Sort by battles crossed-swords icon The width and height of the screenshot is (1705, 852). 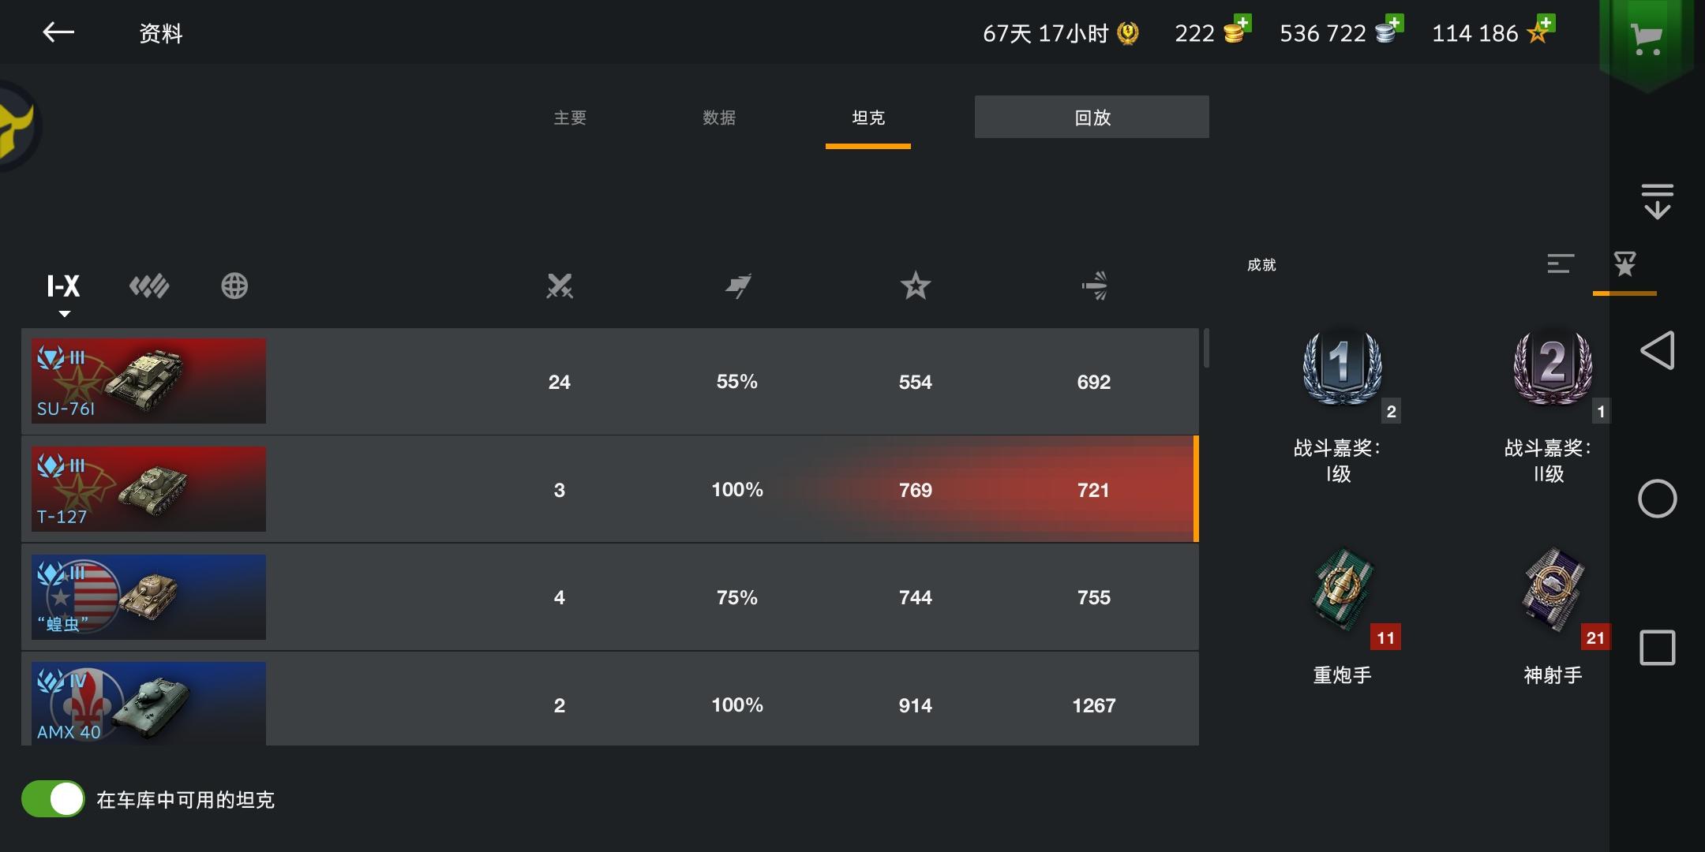coord(560,286)
